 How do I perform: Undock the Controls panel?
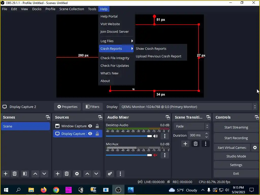click(x=257, y=117)
